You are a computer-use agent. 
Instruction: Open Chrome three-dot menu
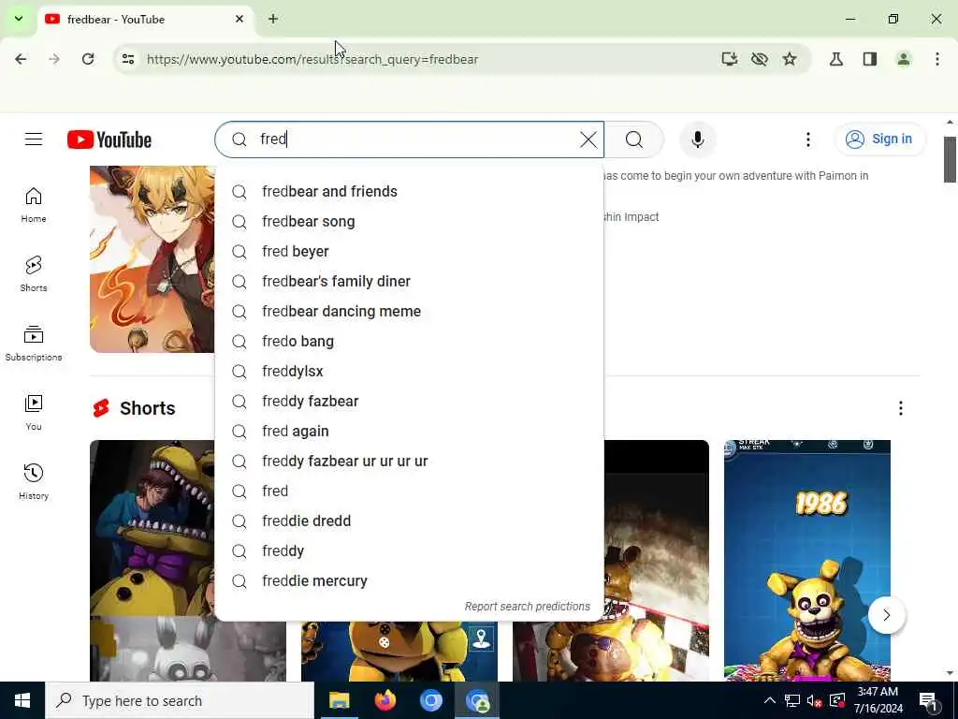point(937,59)
